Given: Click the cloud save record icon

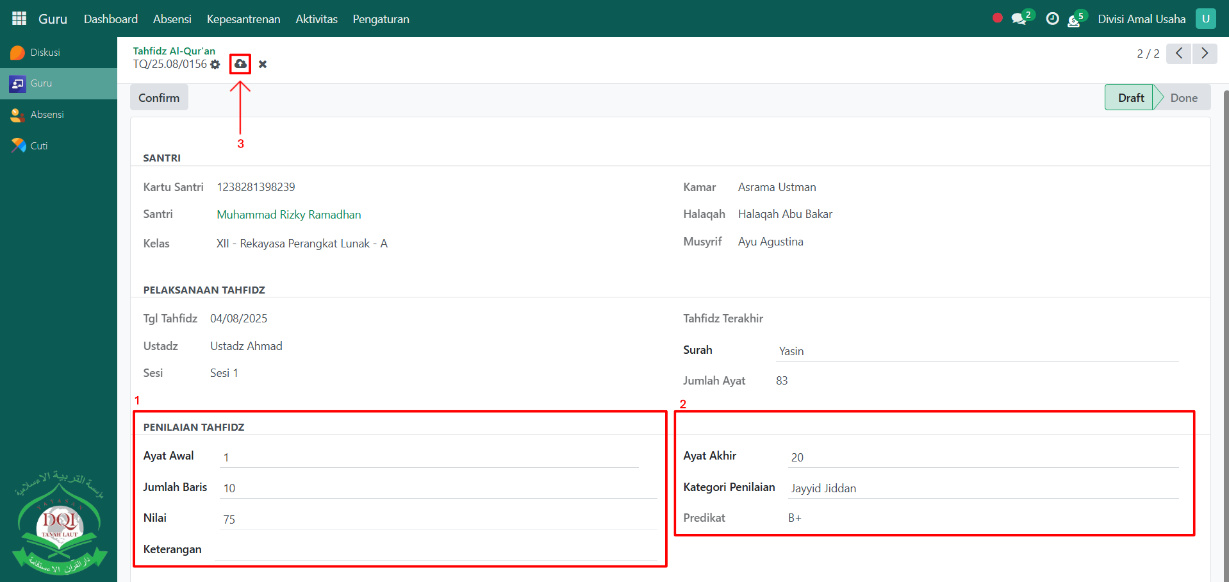Looking at the screenshot, I should click(x=240, y=64).
